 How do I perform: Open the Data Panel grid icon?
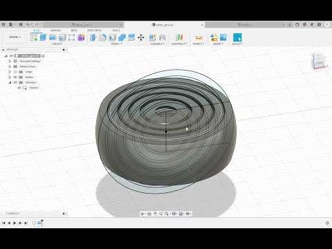3,24
